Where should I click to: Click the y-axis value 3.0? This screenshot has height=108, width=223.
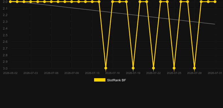5,68
